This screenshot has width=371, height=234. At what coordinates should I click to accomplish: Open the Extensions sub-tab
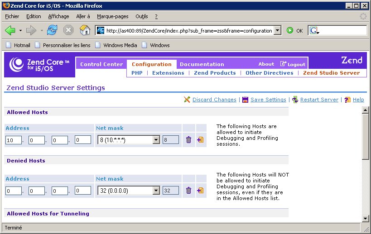pos(168,73)
